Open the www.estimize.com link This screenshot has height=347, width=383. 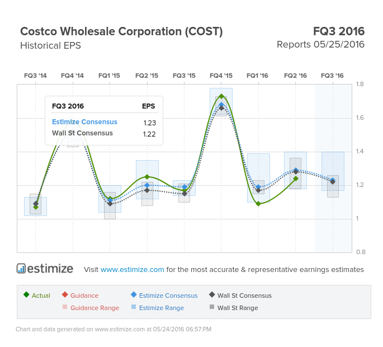pos(132,269)
